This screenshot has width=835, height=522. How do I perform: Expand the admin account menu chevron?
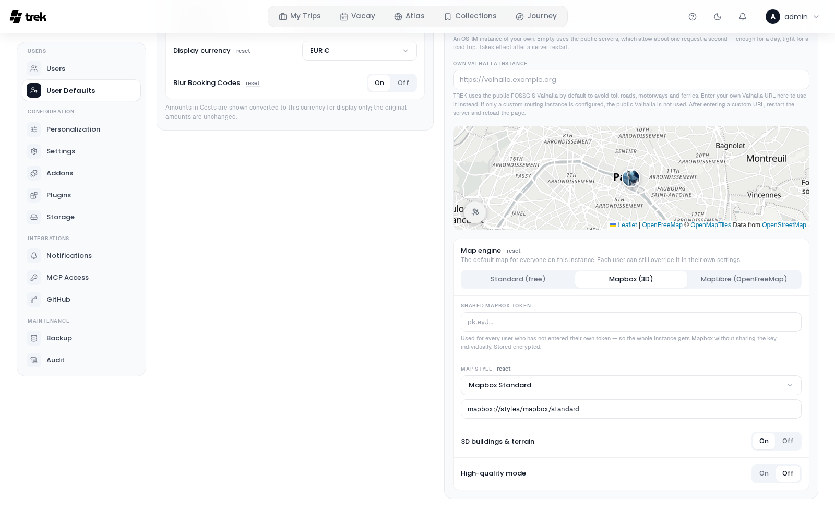pyautogui.click(x=816, y=17)
